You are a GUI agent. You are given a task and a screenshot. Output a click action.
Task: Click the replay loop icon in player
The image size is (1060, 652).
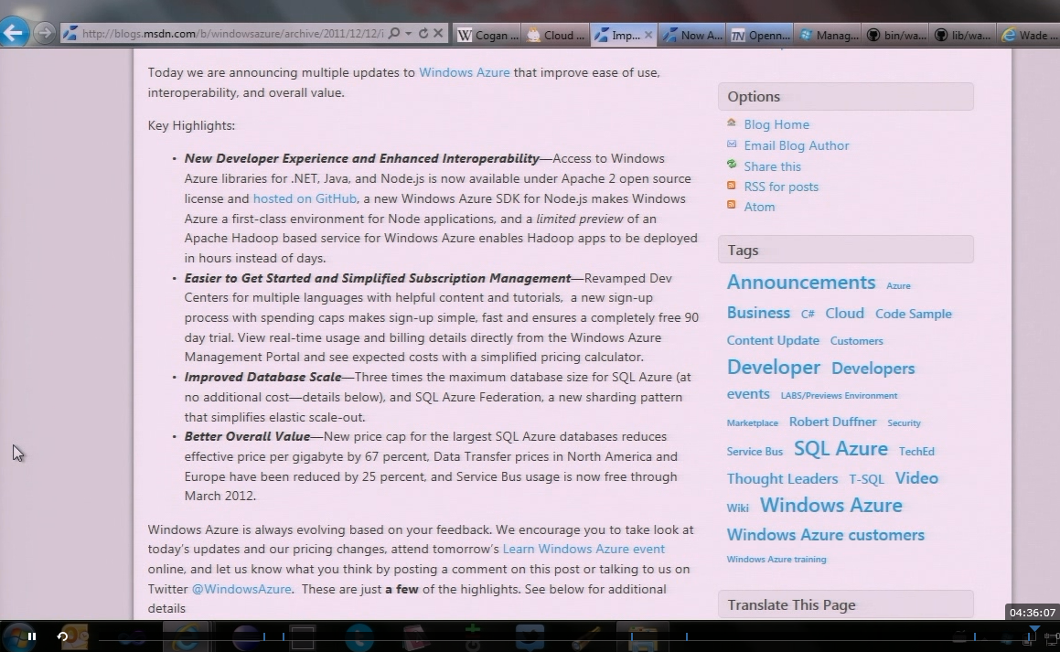62,636
